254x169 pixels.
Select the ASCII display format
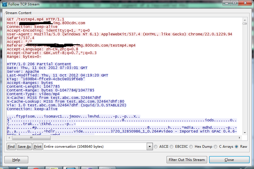click(x=157, y=147)
